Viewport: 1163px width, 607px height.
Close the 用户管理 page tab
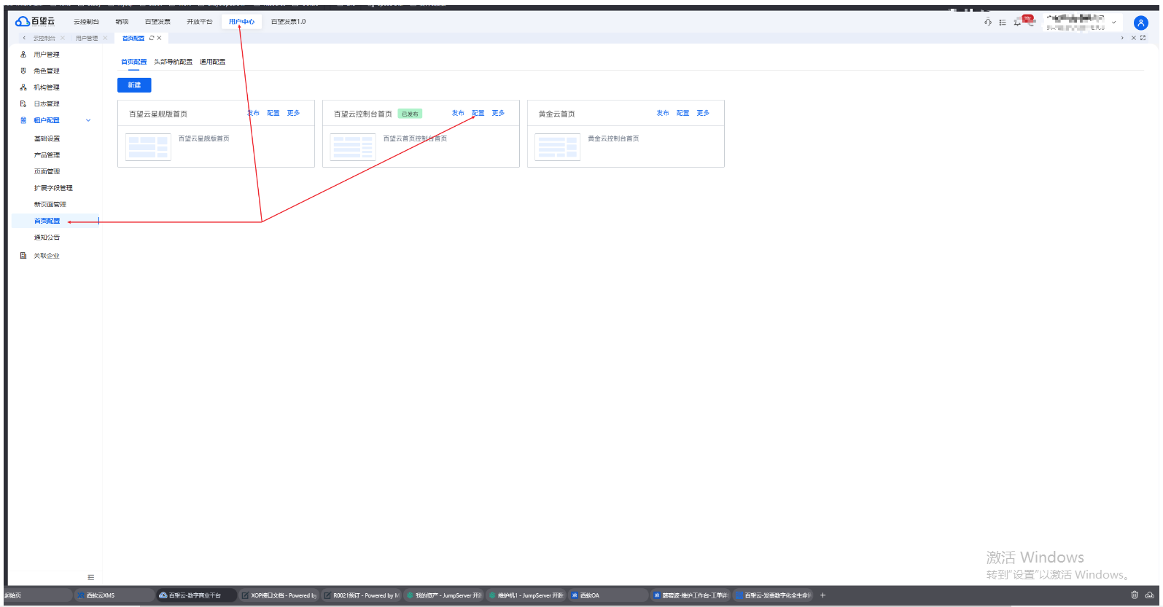pos(105,38)
